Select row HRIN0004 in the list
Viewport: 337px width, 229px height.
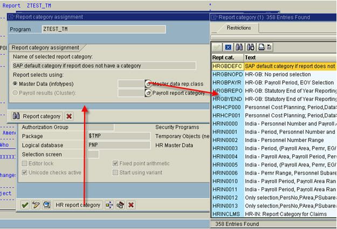pos(274,157)
